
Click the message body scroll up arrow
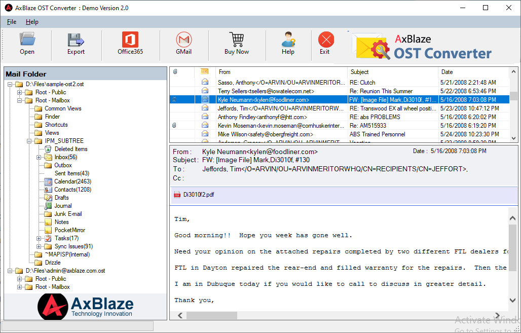coord(512,218)
